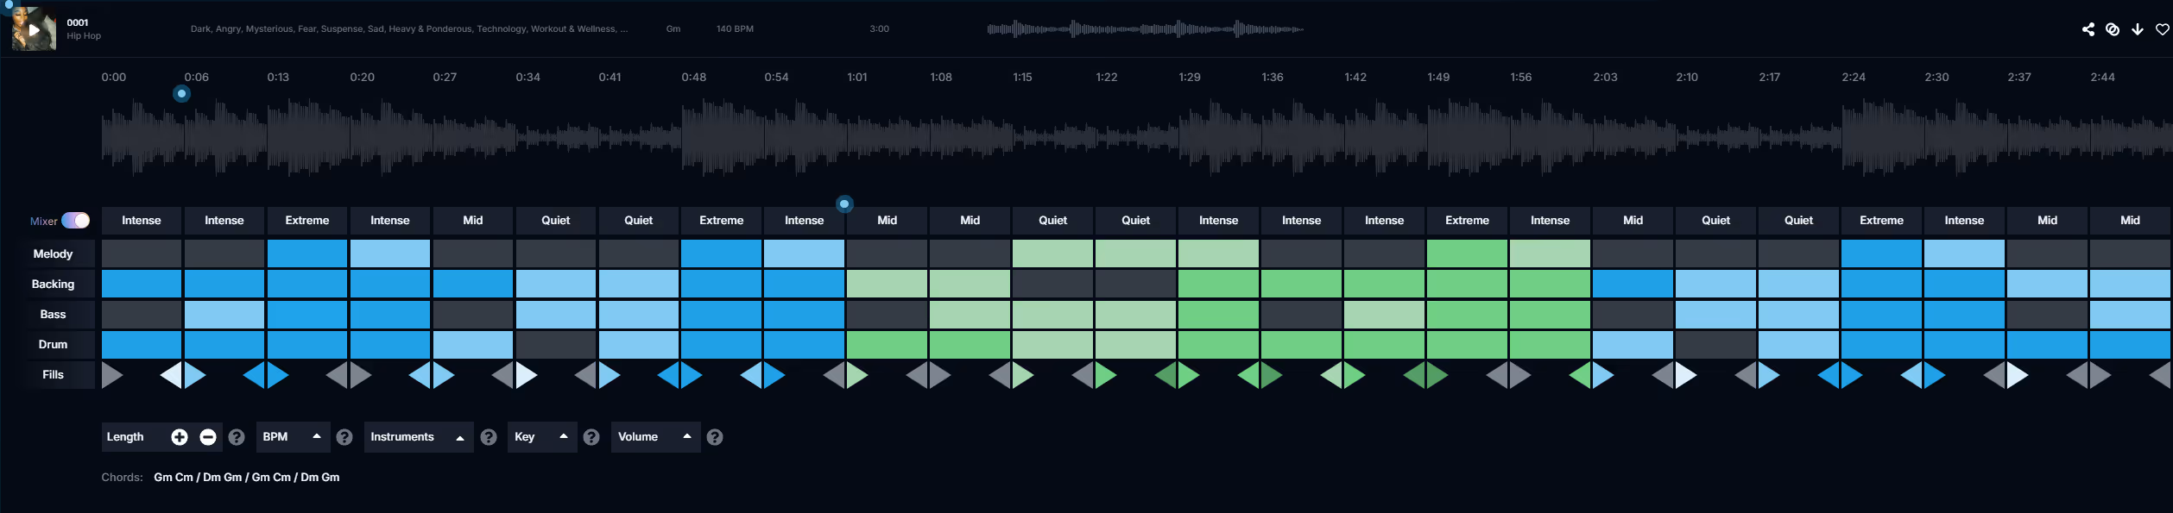Click the blue marker dot above the intensity row
This screenshot has width=2173, height=513.
[x=844, y=204]
